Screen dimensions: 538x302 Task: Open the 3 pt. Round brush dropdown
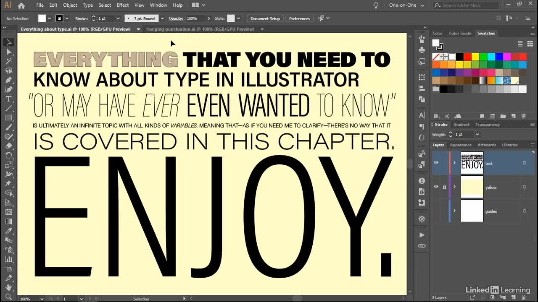pos(162,18)
